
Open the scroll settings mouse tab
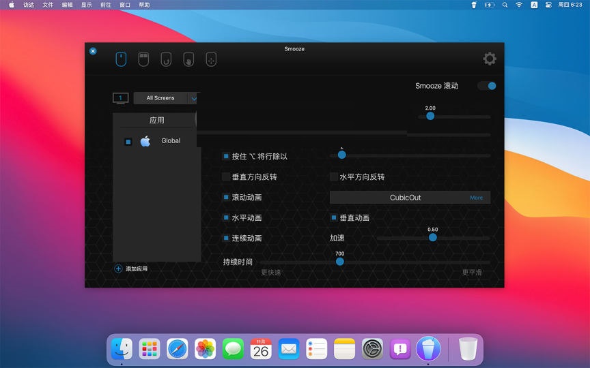121,59
